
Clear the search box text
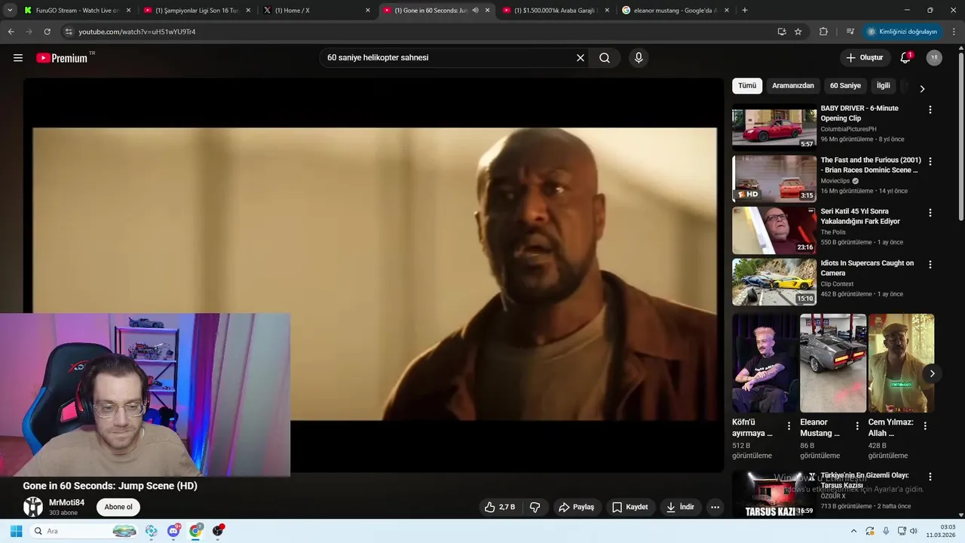pos(581,58)
